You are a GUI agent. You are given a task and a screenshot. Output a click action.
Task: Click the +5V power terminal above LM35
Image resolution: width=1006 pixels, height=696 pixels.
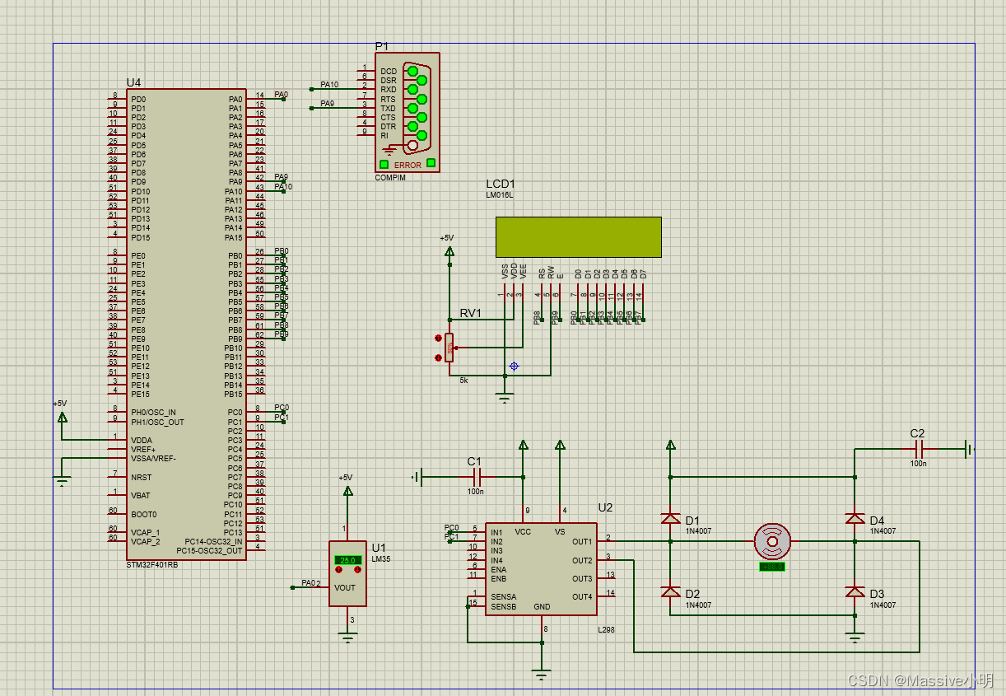(347, 490)
